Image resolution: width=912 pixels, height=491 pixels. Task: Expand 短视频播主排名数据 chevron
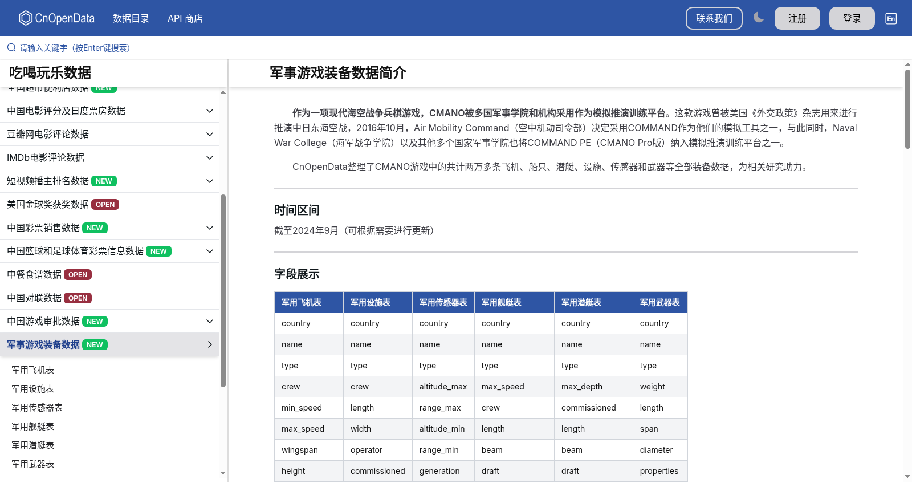pyautogui.click(x=210, y=181)
